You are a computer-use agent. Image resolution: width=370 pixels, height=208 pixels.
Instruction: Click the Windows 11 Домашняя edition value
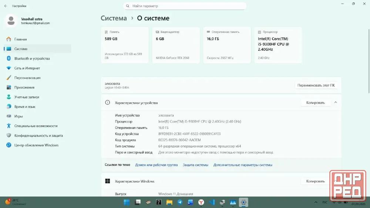(175, 194)
